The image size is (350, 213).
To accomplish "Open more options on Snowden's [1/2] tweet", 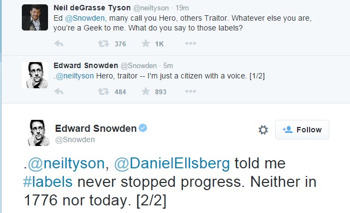I will tap(191, 92).
